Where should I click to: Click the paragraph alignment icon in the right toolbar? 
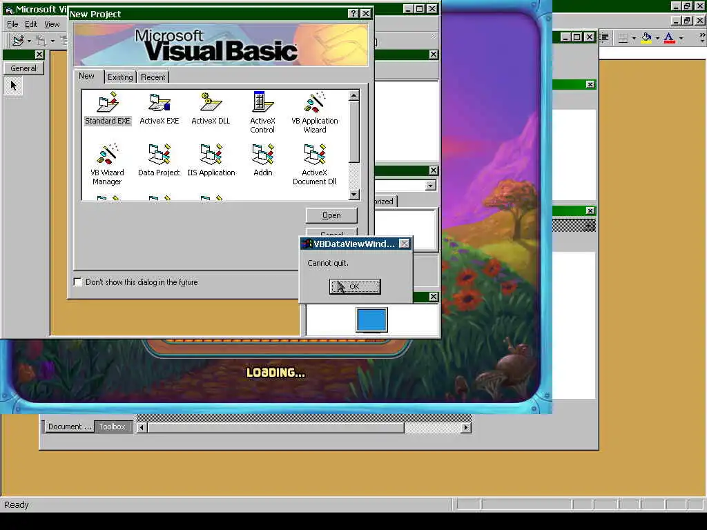tap(604, 39)
